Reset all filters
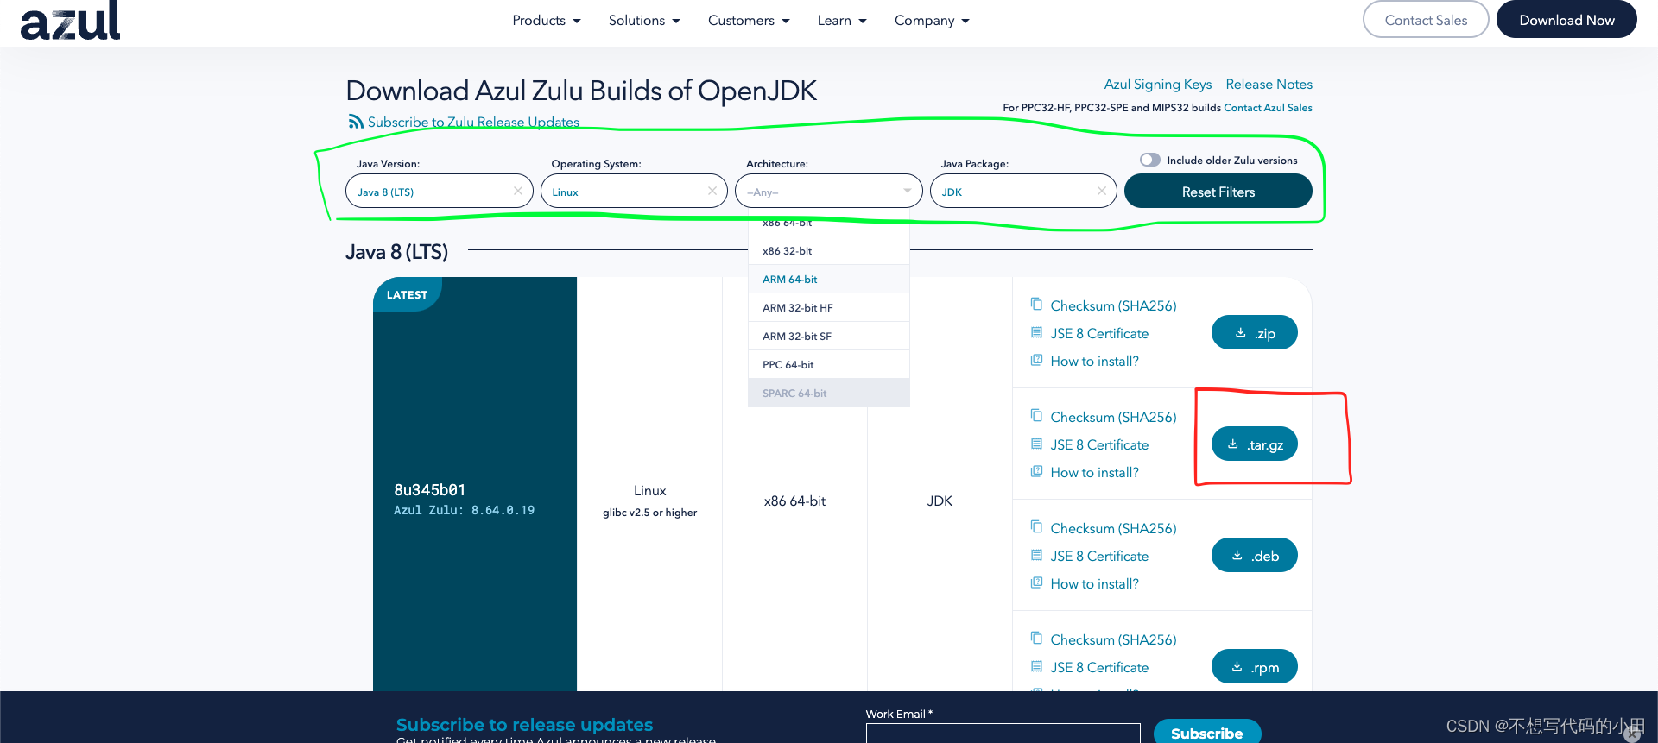Viewport: 1658px width, 743px height. point(1218,191)
